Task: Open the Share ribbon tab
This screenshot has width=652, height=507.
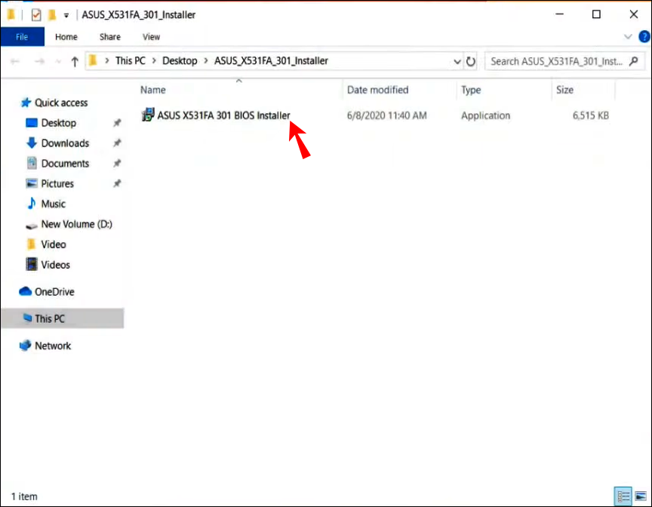Action: pos(109,37)
